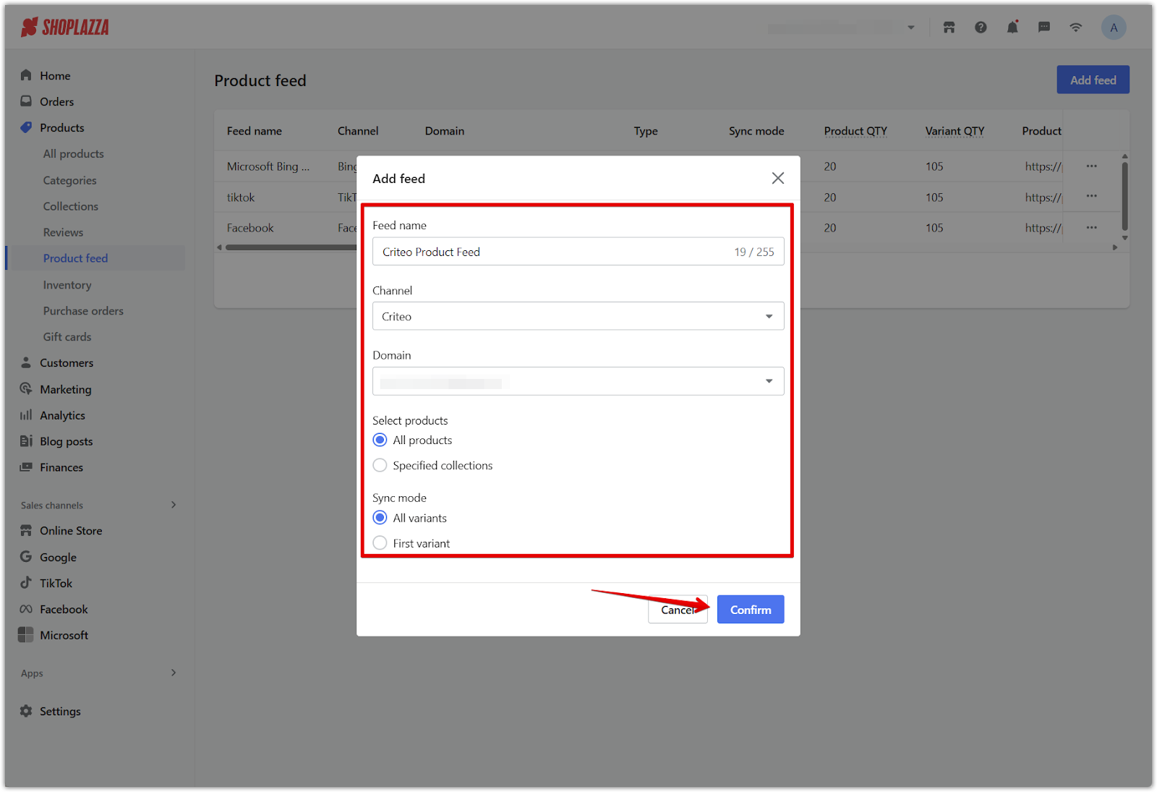
Task: Click the tiktok feed name cell
Action: pyautogui.click(x=241, y=197)
